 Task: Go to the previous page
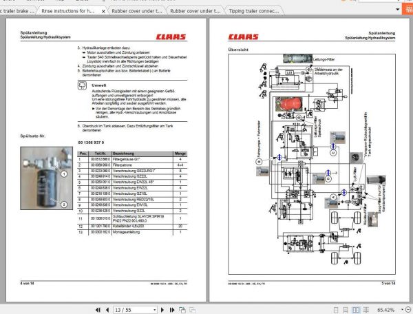(107, 310)
